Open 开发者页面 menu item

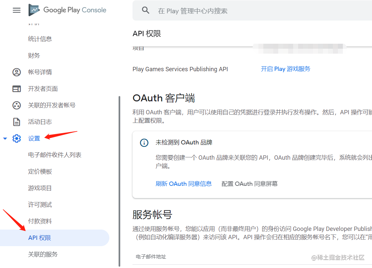[43, 89]
